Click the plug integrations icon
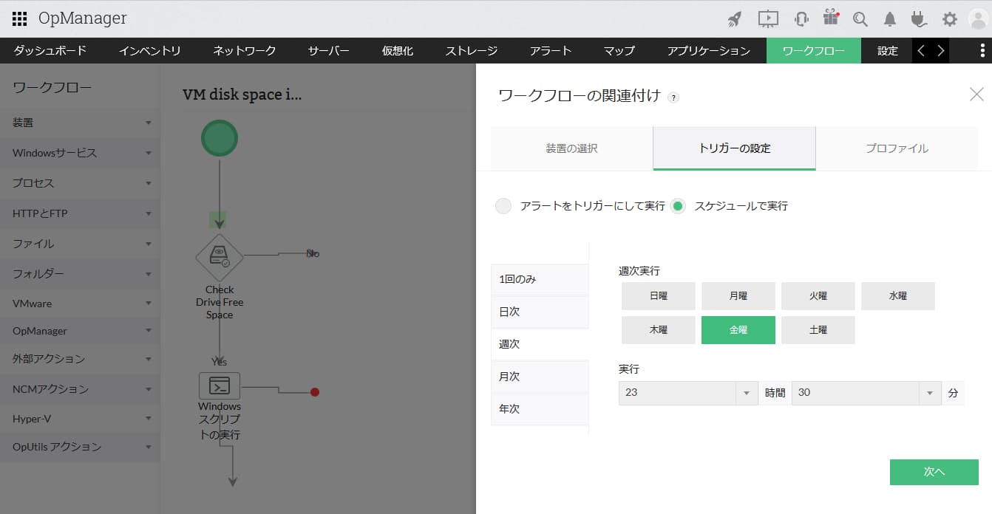This screenshot has height=514, width=992. coord(919,19)
